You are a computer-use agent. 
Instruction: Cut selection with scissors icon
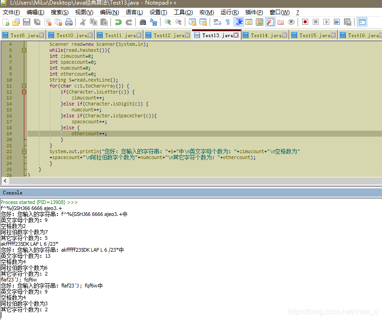(x=83, y=22)
